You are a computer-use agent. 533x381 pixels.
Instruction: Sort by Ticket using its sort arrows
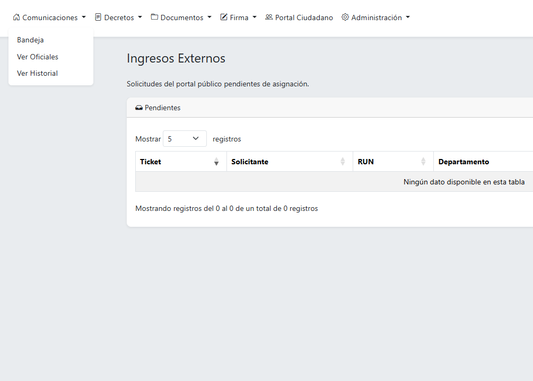click(x=216, y=162)
